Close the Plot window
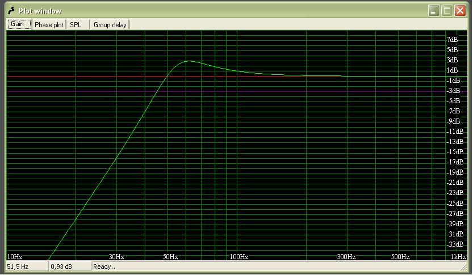Viewport: 473px width, 275px height. coord(461,11)
